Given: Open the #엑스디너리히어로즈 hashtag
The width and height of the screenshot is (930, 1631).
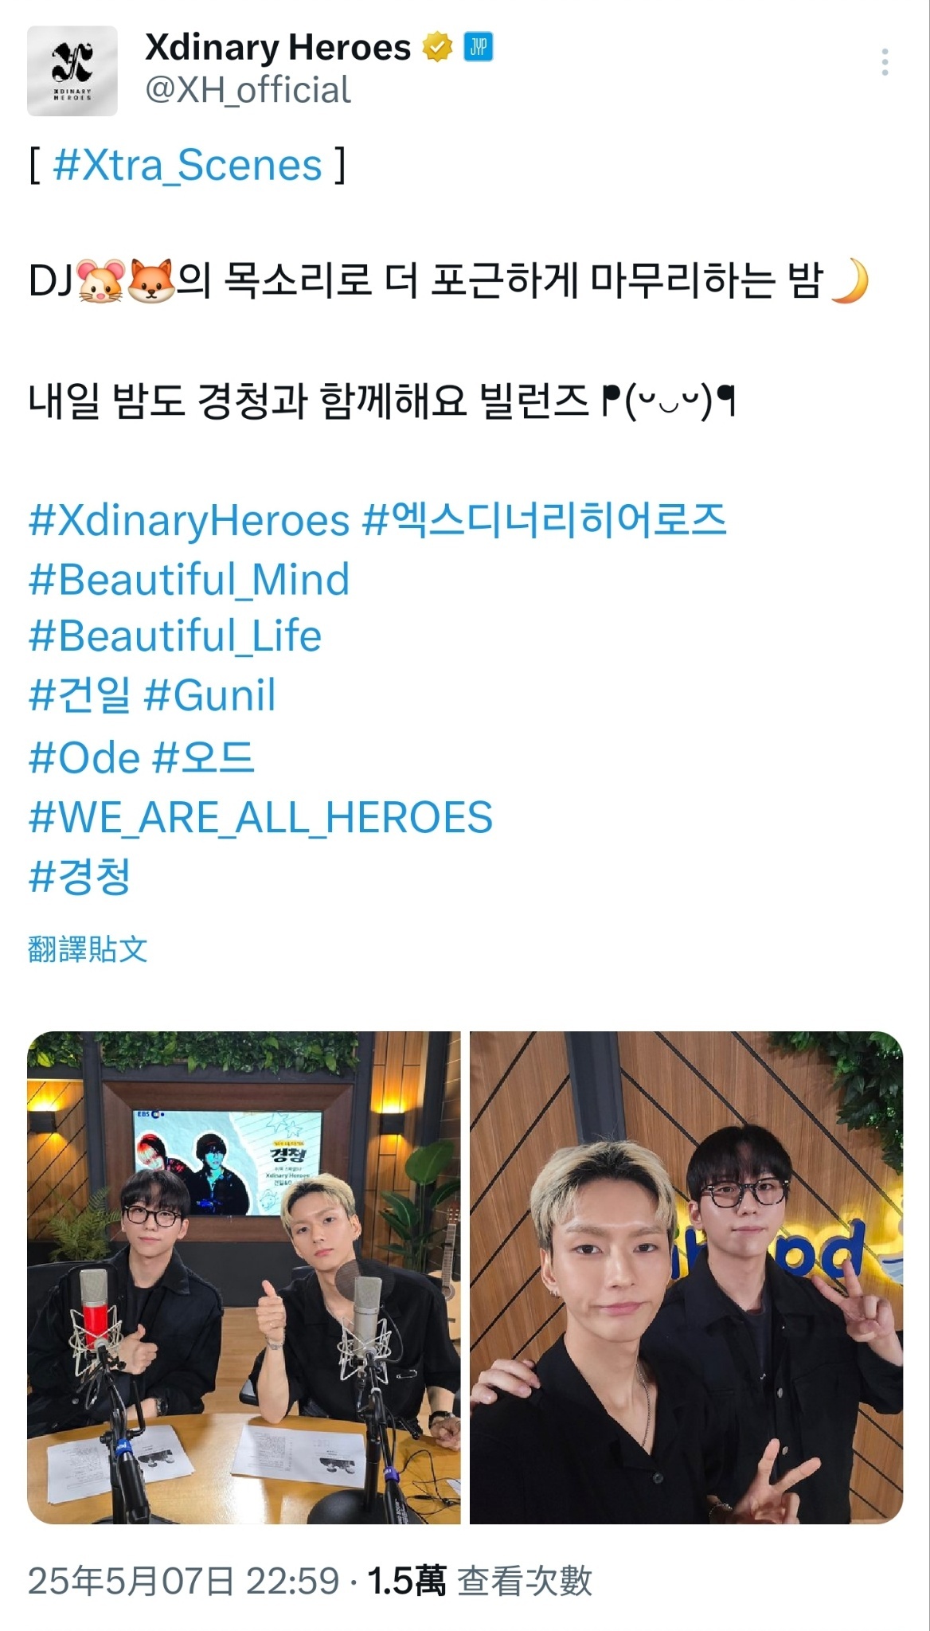Looking at the screenshot, I should (x=545, y=520).
